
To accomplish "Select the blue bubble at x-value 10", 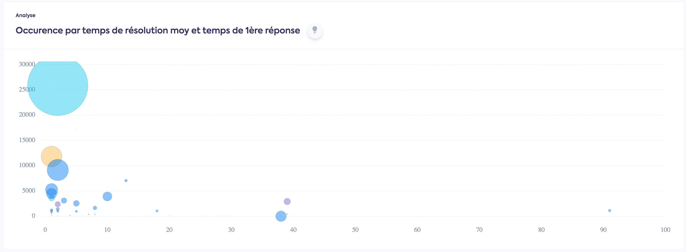I will click(x=107, y=196).
